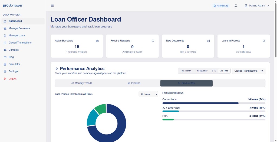Click the 'Awaiting your review' text
The height and width of the screenshot is (142, 277).
[132, 52]
